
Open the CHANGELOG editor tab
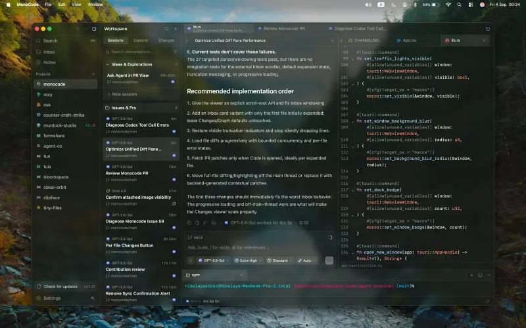click(x=366, y=41)
